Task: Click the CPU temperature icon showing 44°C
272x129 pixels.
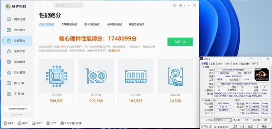Action: (x=5, y=123)
